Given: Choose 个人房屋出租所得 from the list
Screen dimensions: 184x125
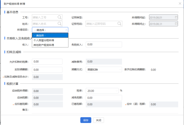Looking at the screenshot, I should click(50, 40).
